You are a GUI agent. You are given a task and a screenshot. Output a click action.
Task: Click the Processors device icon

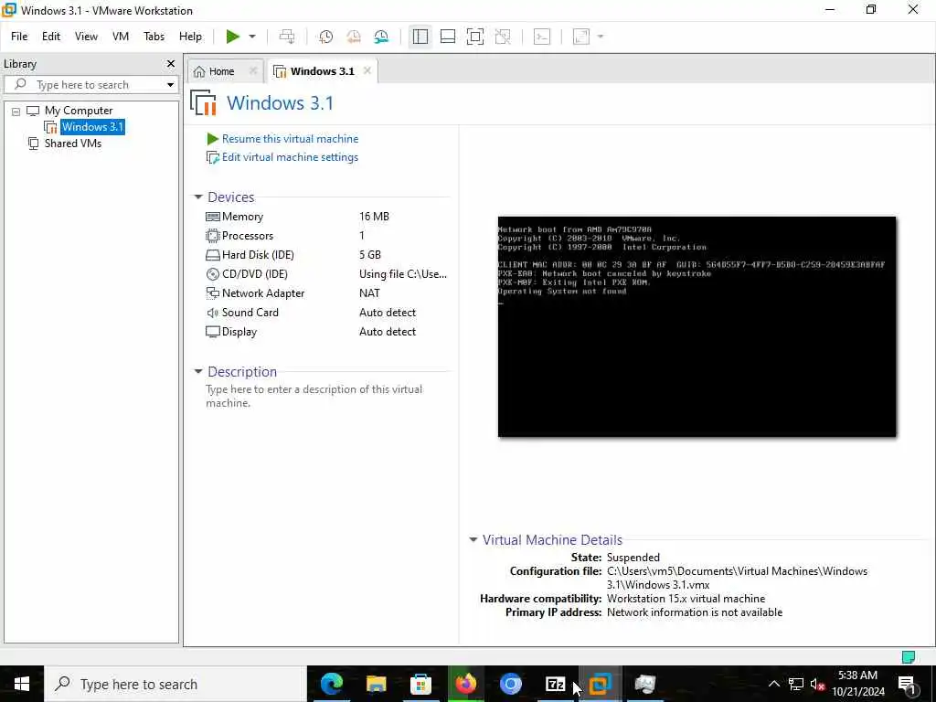(212, 236)
